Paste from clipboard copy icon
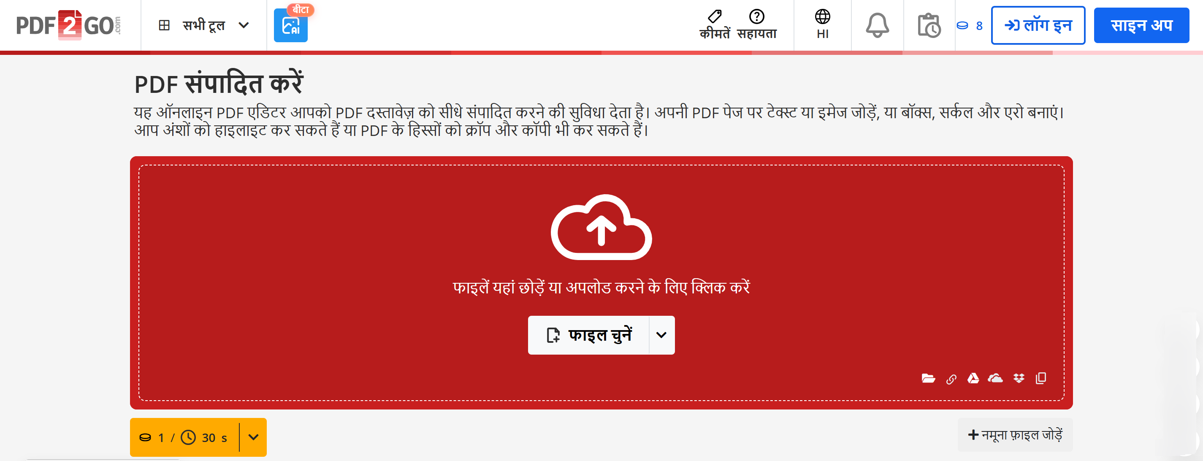 click(x=1040, y=378)
